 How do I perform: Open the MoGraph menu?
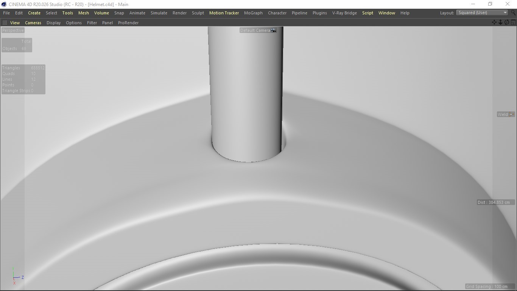point(253,13)
